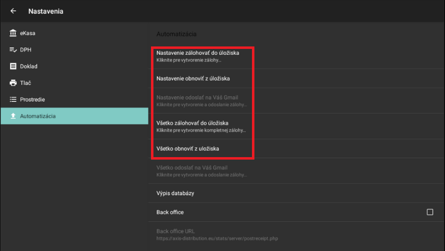Click the DPH checklist icon
The image size is (445, 251).
[x=13, y=50]
